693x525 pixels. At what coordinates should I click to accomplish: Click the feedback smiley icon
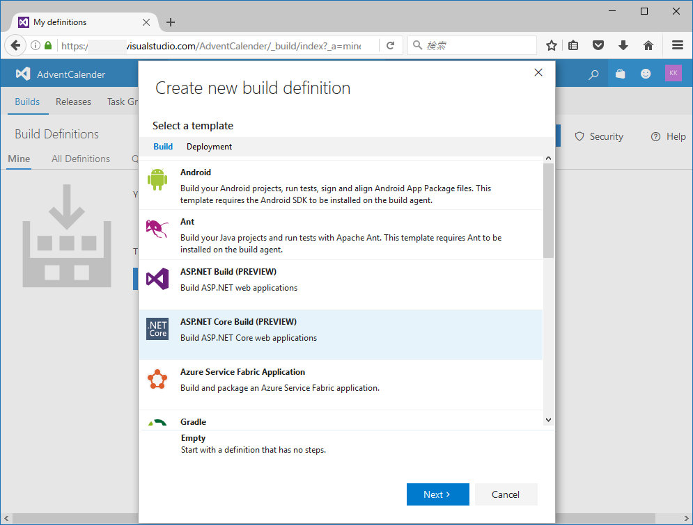pyautogui.click(x=646, y=74)
